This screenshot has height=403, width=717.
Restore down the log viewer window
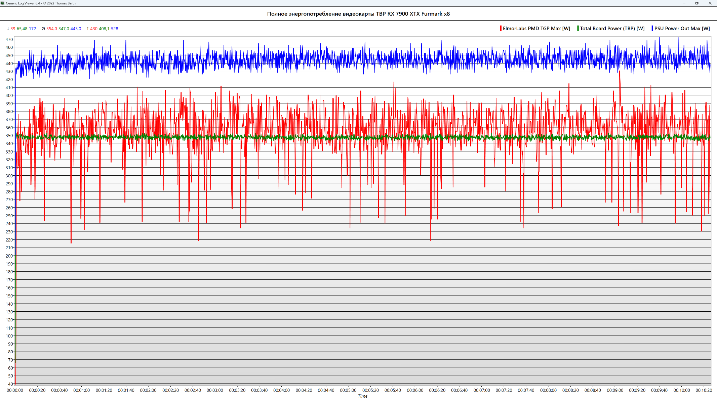tap(697, 3)
